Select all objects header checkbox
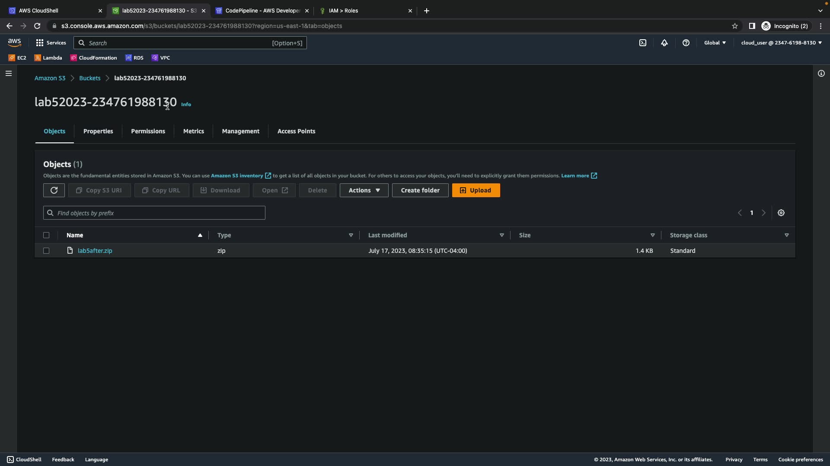Screen dimensions: 830x466 pyautogui.click(x=46, y=235)
